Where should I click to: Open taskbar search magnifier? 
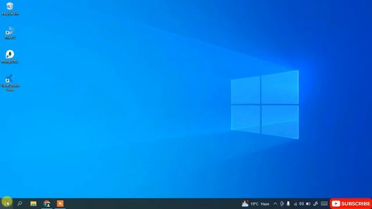(x=20, y=203)
